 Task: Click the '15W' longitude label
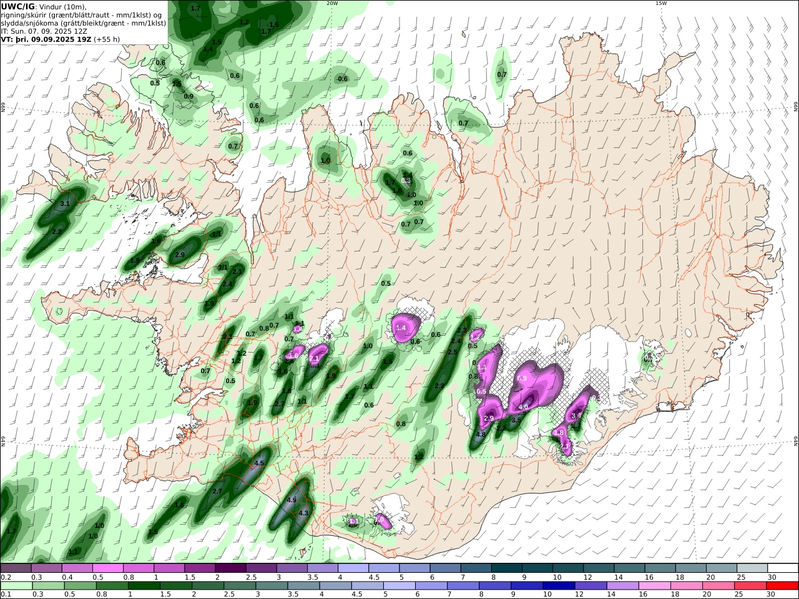point(661,3)
